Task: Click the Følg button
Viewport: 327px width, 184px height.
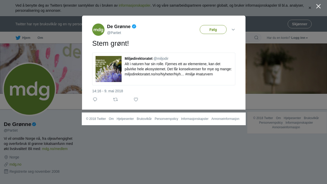Action: 213,30
